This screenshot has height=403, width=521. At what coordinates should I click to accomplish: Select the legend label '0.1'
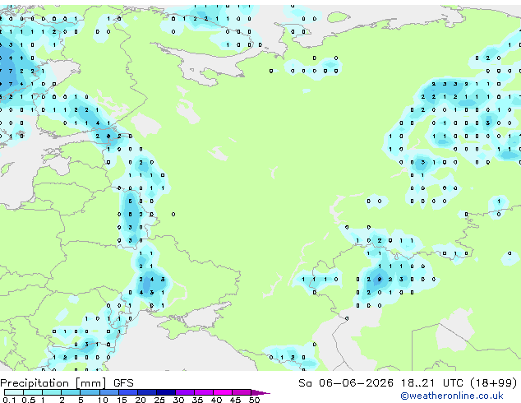click(x=9, y=400)
